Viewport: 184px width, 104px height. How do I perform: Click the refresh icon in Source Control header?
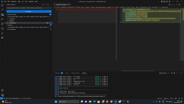(48, 5)
